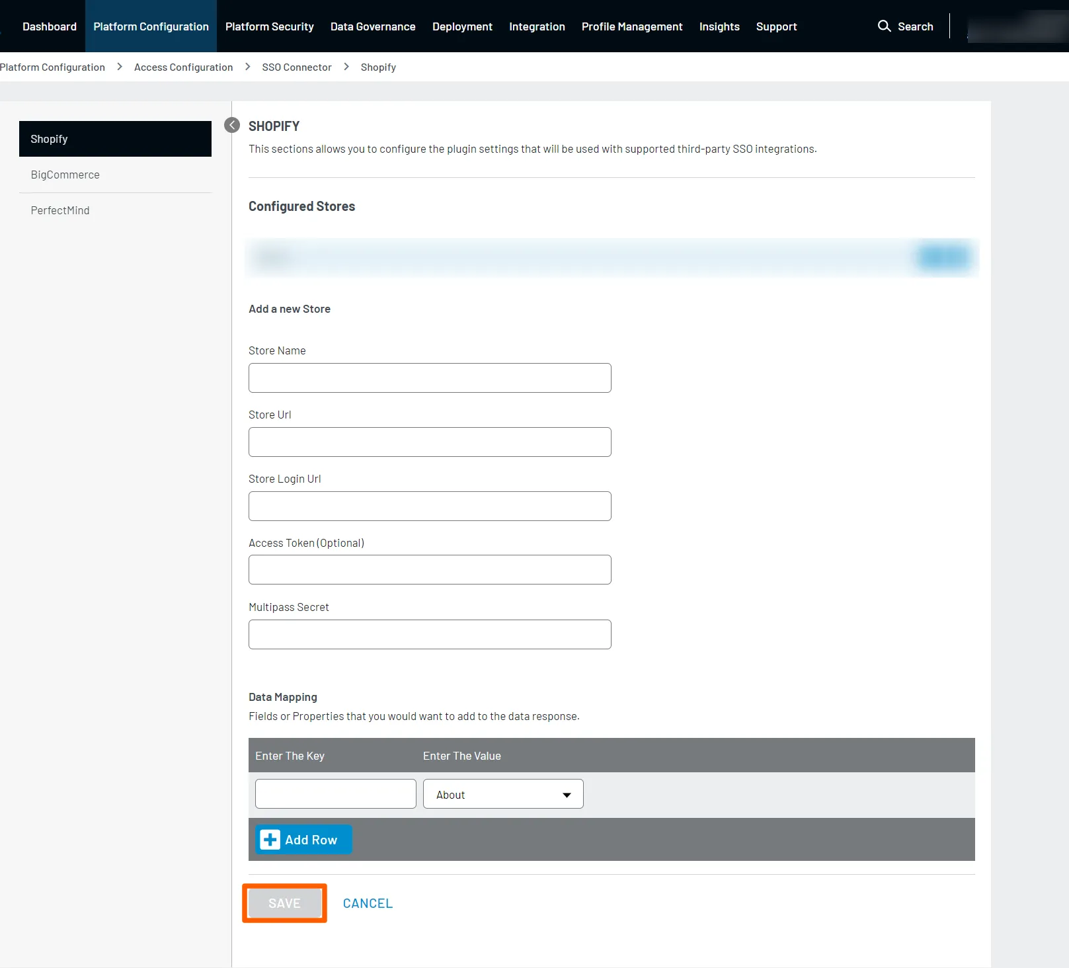Collapse the sidebar with the back arrow icon
Screen dimensions: 1069x968
pyautogui.click(x=232, y=125)
